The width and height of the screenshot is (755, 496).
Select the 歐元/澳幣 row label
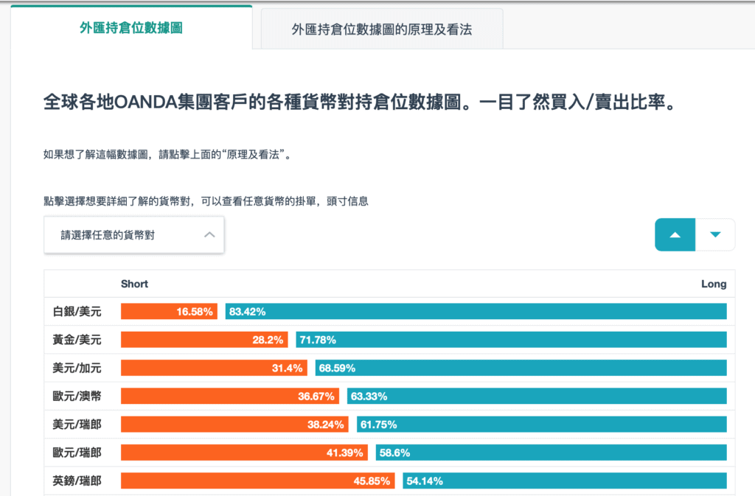[x=77, y=396]
